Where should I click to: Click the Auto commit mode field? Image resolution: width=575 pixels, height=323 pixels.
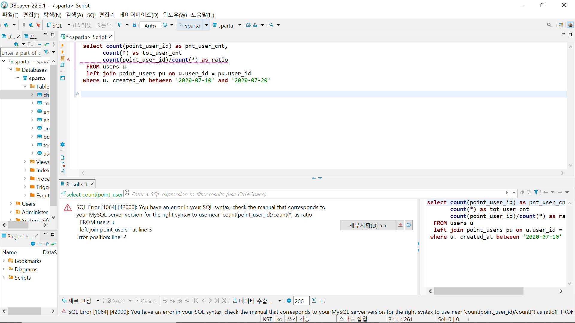coord(150,25)
